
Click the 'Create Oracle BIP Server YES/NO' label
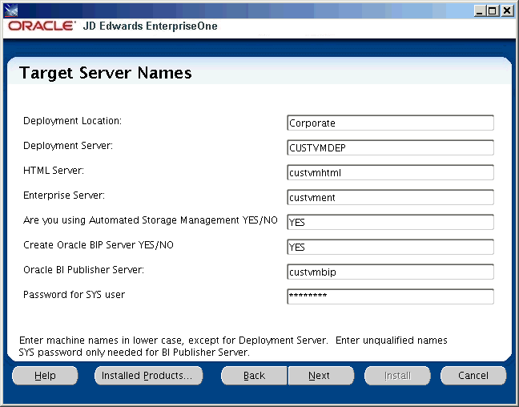coord(99,245)
